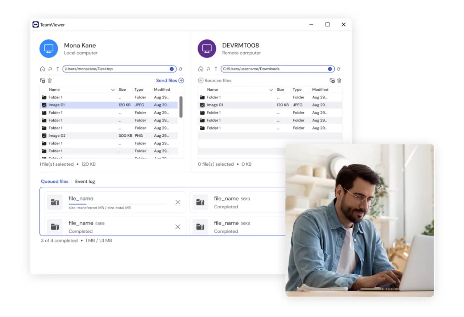The height and width of the screenshot is (317, 464).
Task: Switch to the Queued files tab
Action: point(55,182)
